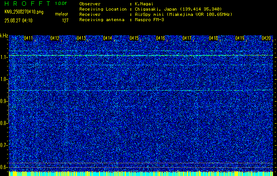This screenshot has width=277, height=176.
Task: Click the 0420 time marker
Action: 266,38
